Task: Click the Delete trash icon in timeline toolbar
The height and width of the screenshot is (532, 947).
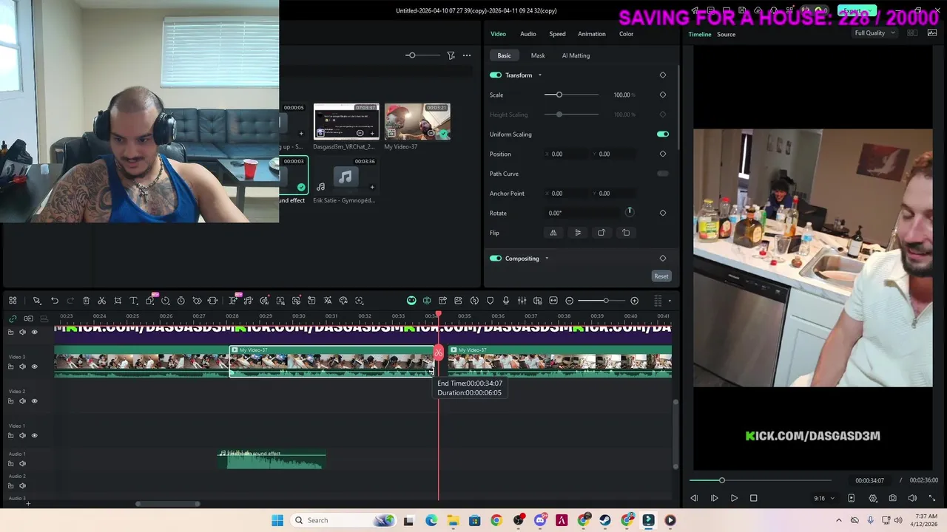Action: pyautogui.click(x=86, y=301)
